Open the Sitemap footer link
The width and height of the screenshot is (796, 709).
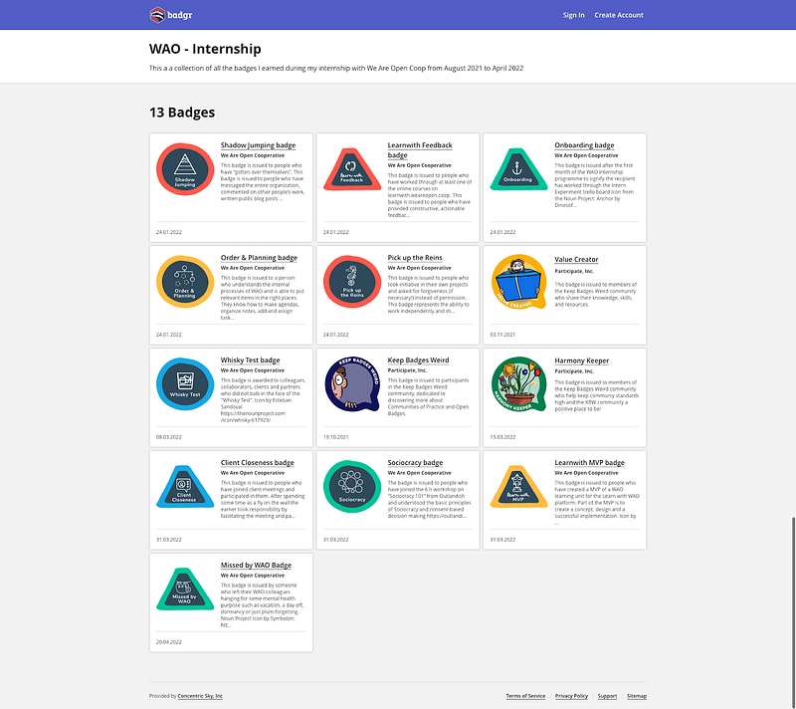(637, 696)
